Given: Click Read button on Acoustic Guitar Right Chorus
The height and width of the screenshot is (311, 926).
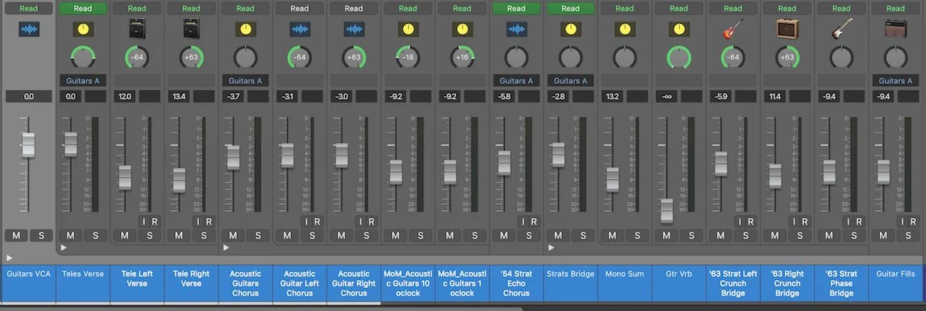Looking at the screenshot, I should [x=353, y=8].
